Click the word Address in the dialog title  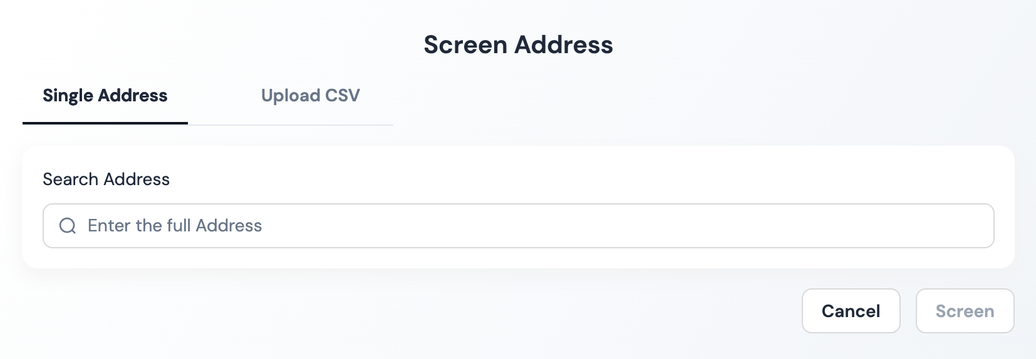pos(564,45)
